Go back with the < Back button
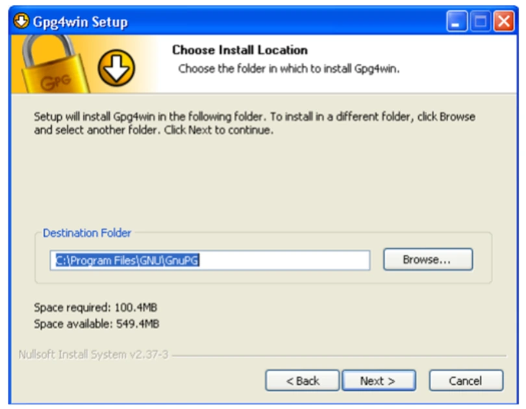This screenshot has width=526, height=409. point(302,380)
